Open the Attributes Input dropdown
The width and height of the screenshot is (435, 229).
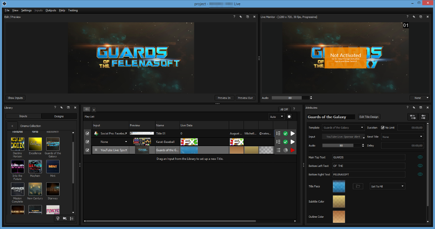point(343,137)
